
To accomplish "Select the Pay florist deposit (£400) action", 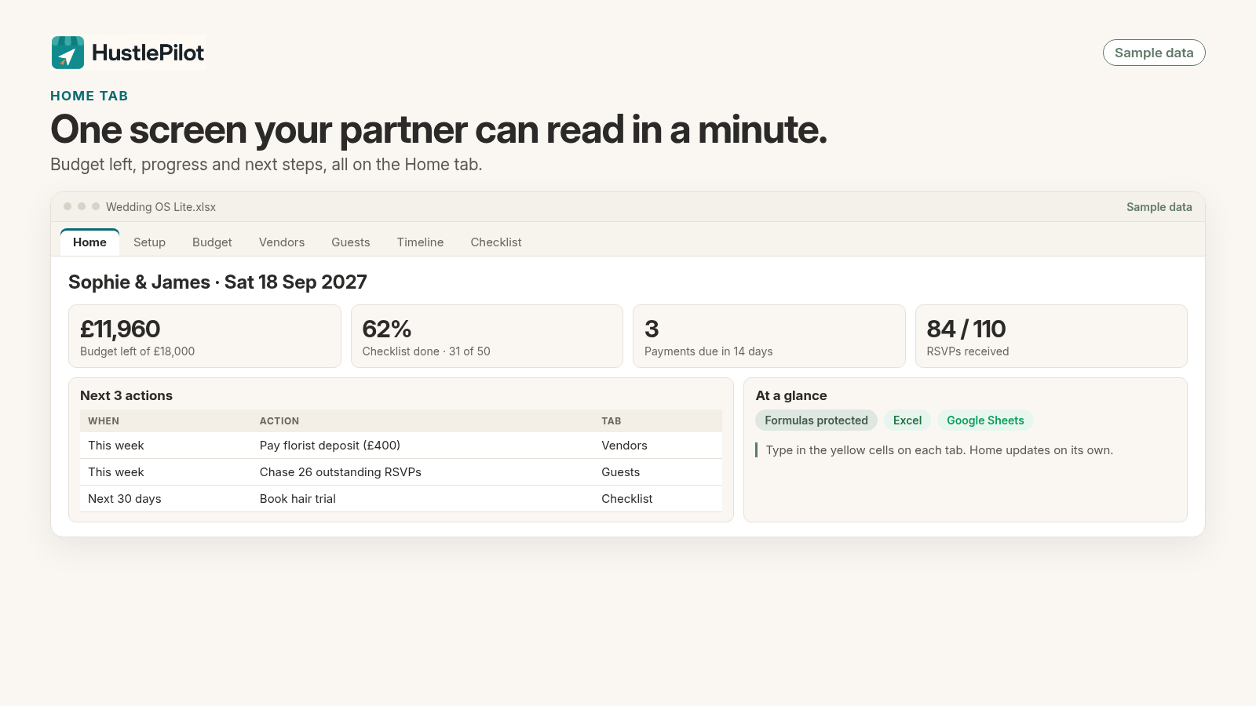I will 330,446.
